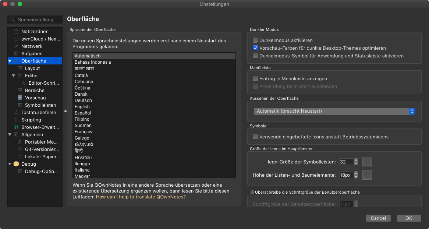Screen dimensions: 429x229
Task: Toggle Dunkelmodus-Symbol für Anwendung und Statusleiste
Action: 255,56
